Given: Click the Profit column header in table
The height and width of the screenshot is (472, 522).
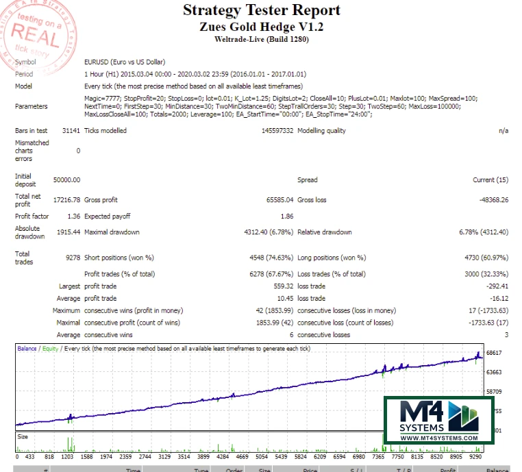Looking at the screenshot, I should pyautogui.click(x=447, y=470).
